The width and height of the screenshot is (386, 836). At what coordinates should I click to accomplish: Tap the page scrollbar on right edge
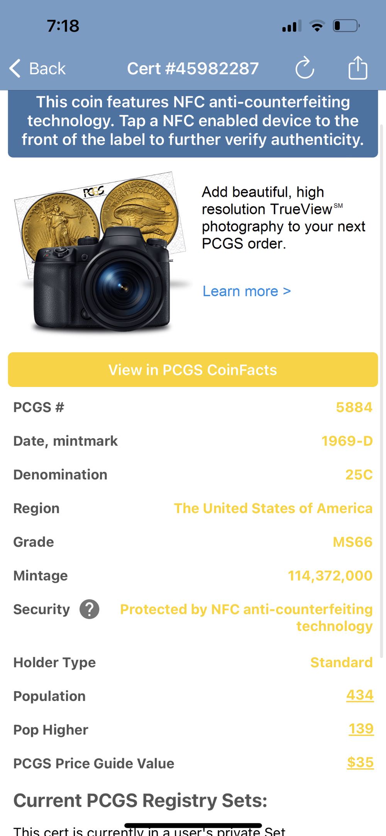point(382,390)
